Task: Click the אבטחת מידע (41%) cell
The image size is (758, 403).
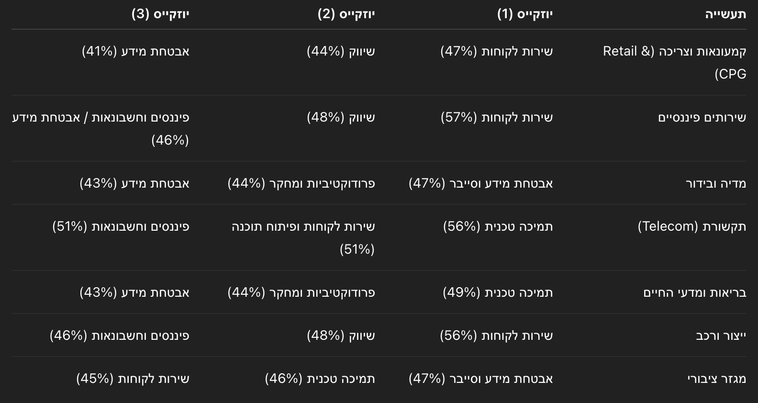Action: point(135,51)
